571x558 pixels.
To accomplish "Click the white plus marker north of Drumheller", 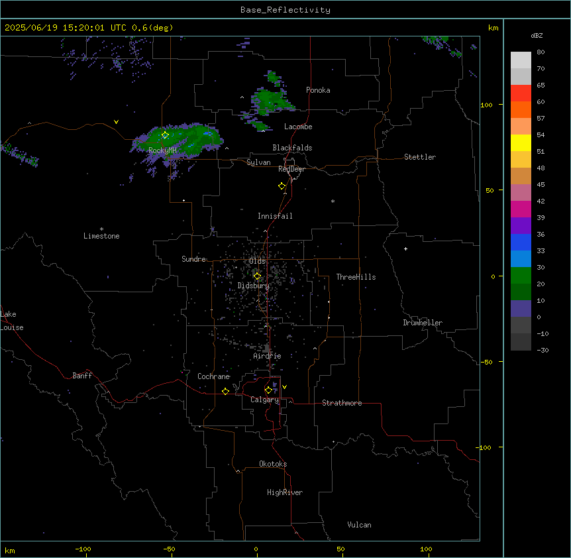I will 405,249.
